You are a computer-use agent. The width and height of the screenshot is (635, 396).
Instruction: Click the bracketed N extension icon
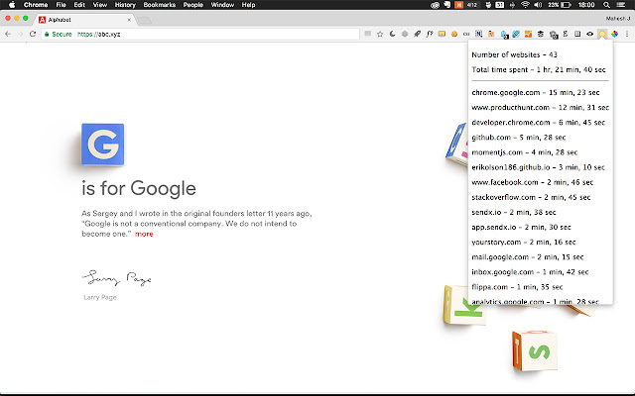pos(478,34)
